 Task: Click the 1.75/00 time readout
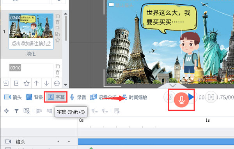(225, 98)
